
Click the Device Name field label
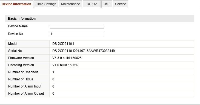pos(18,26)
